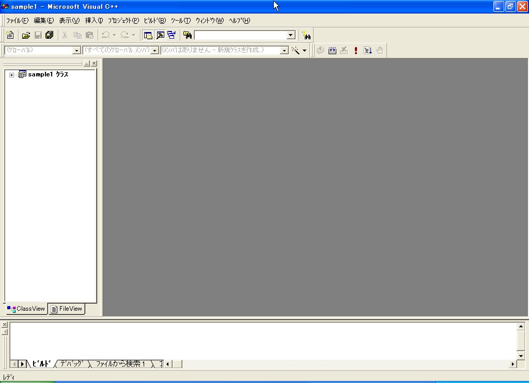The height and width of the screenshot is (383, 529).
Task: Click the output tabs scroll-left arrow
Action: 14,364
